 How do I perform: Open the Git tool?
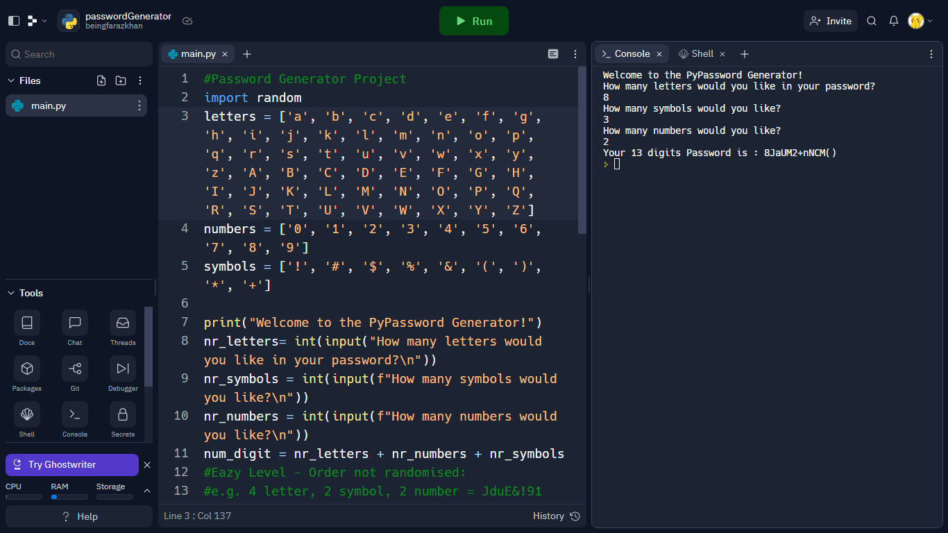[x=75, y=374]
